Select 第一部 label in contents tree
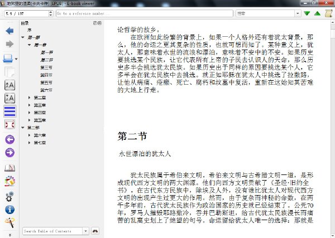 [33, 37]
